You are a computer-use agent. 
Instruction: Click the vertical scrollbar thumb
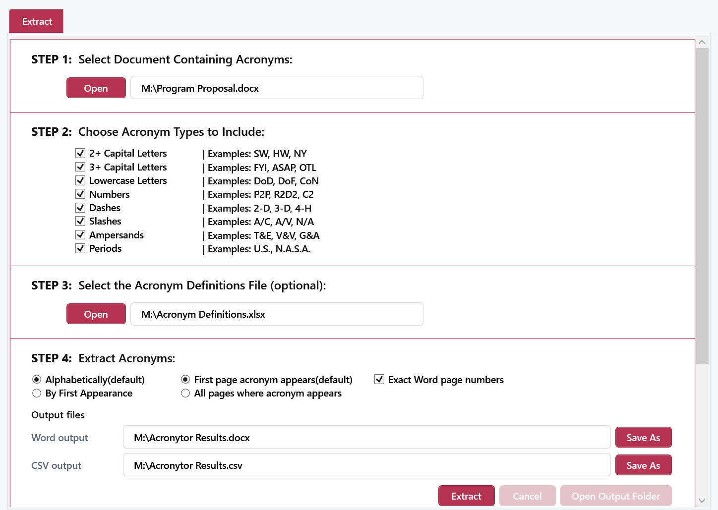tap(702, 206)
